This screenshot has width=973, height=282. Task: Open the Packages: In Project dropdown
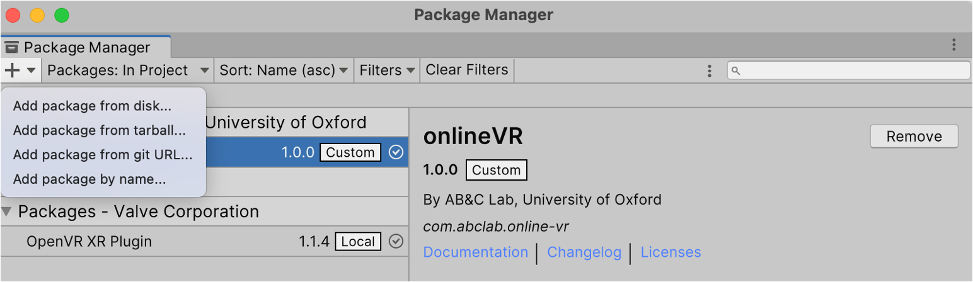point(128,70)
